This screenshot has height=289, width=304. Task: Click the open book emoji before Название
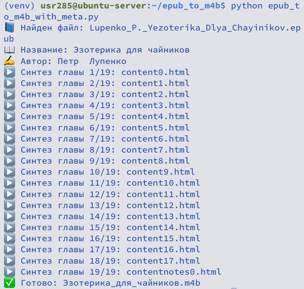click(x=9, y=50)
